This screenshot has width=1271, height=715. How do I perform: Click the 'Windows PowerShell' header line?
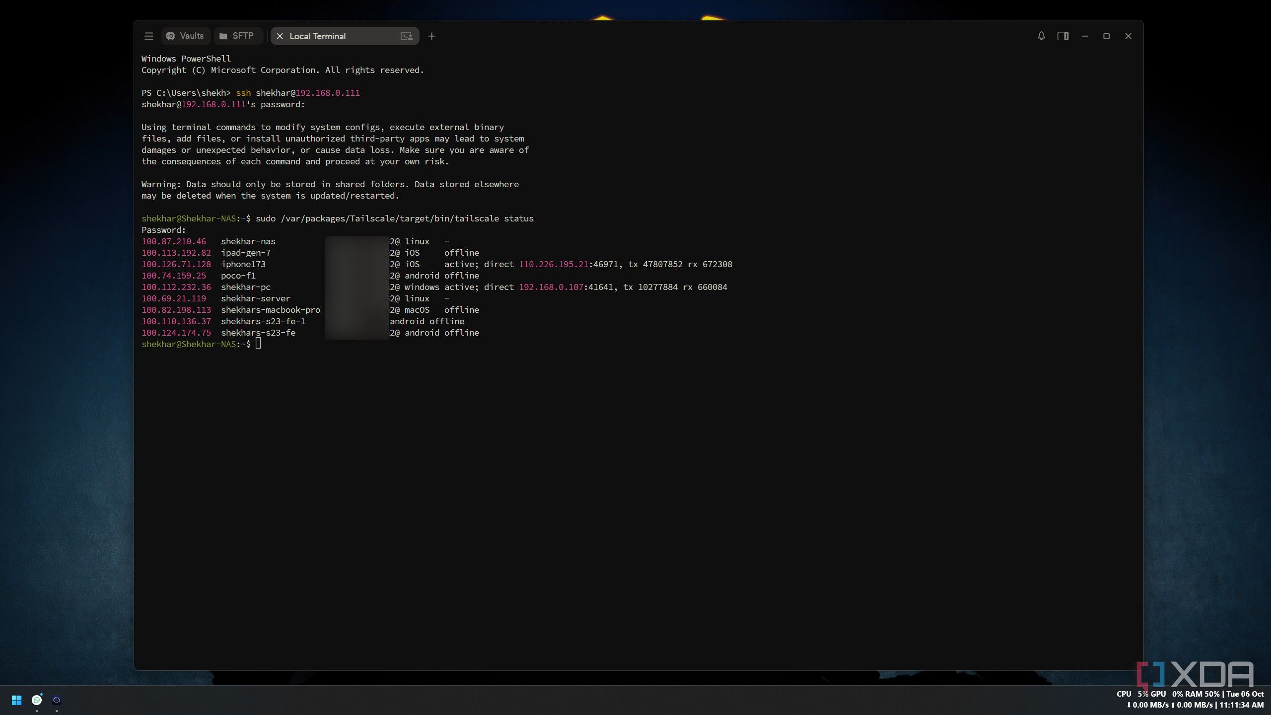point(186,59)
